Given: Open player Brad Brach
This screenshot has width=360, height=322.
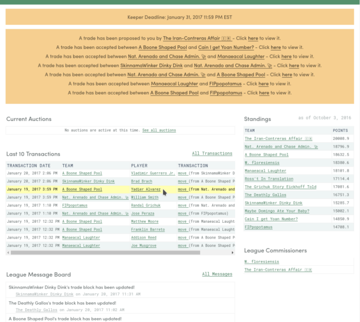Looking at the screenshot, I should [x=141, y=181].
